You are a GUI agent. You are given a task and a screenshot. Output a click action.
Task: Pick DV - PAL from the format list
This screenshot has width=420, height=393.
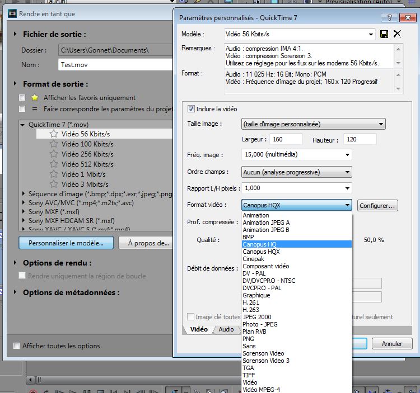tap(296, 273)
